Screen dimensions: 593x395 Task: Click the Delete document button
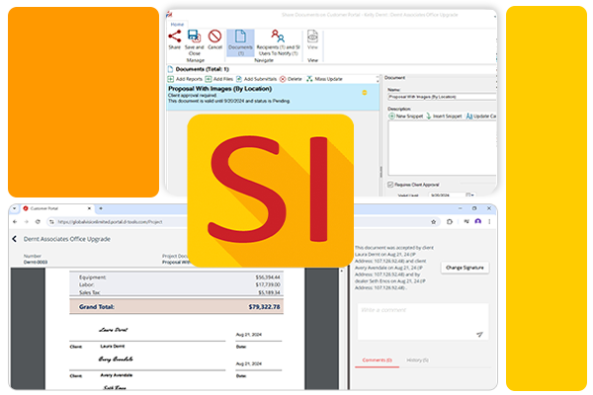[x=292, y=78]
